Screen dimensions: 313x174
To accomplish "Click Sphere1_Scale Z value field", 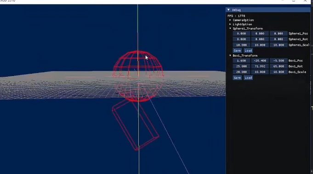I will click(279, 45).
